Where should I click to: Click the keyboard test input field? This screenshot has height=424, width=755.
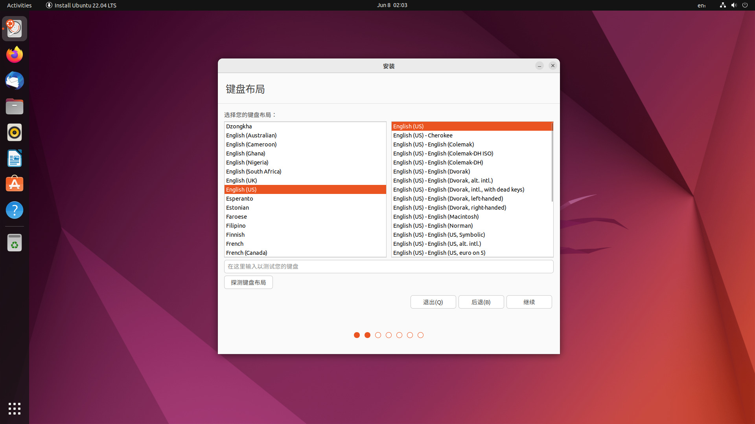click(x=389, y=266)
